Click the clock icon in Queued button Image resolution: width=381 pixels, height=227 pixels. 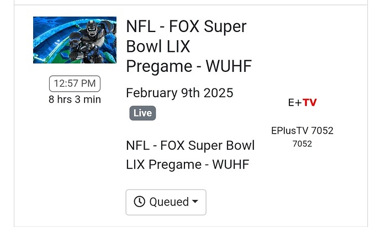point(140,202)
